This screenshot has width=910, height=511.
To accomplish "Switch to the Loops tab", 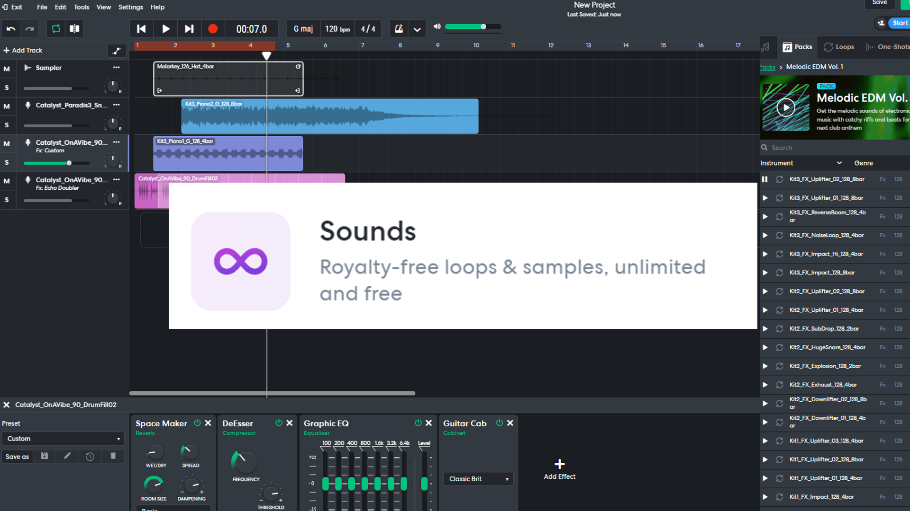I will 838,47.
